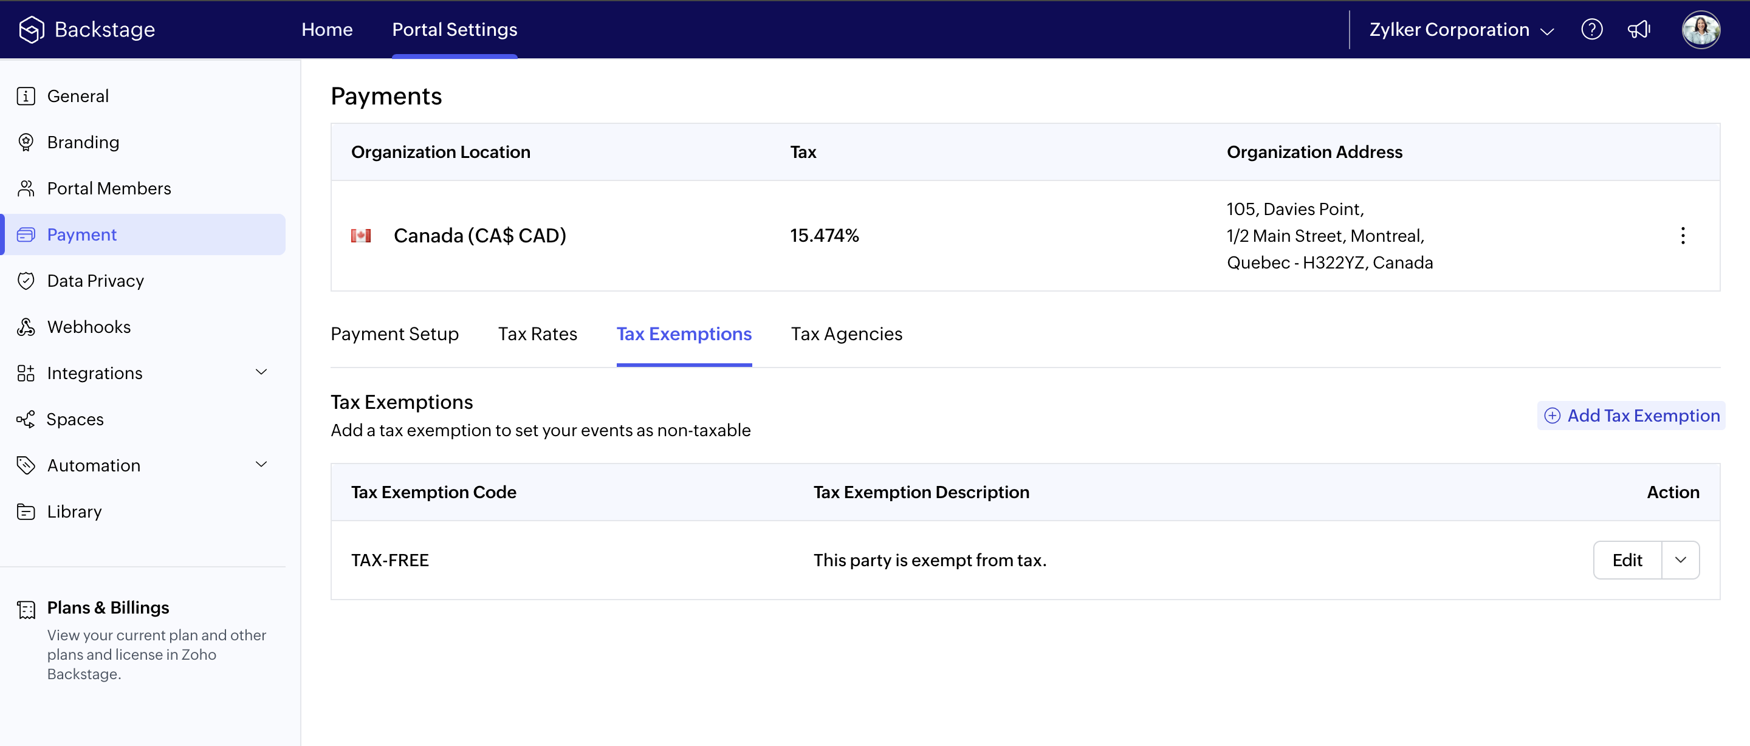Open the help question mark icon
Image resolution: width=1750 pixels, height=746 pixels.
click(1591, 30)
